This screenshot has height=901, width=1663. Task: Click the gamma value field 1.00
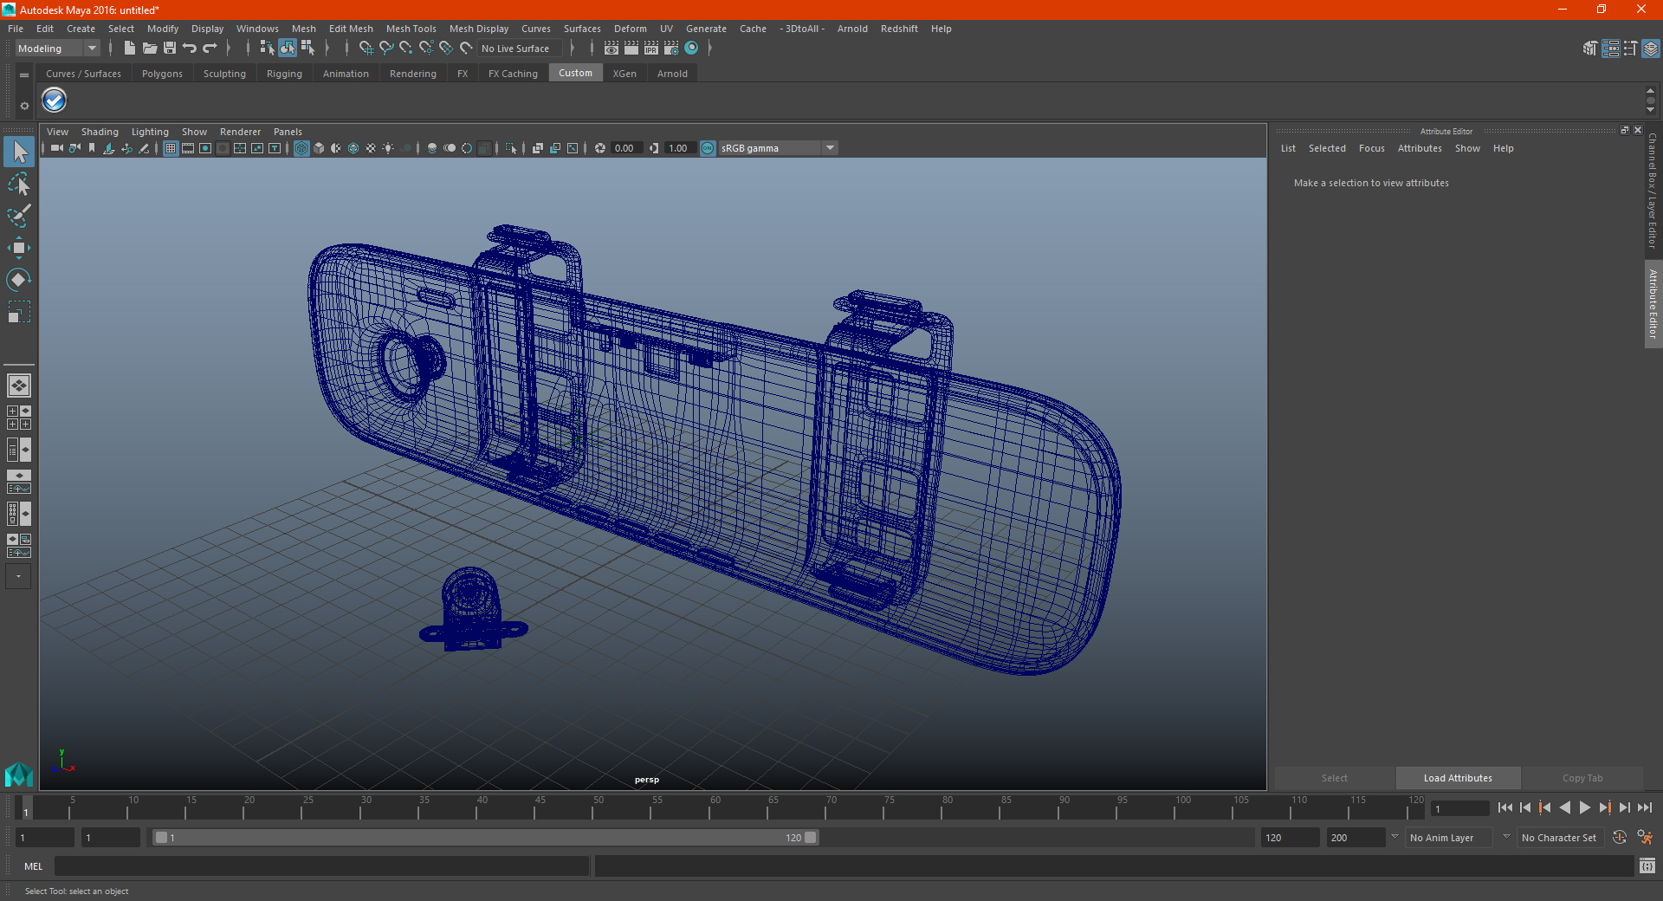[680, 148]
